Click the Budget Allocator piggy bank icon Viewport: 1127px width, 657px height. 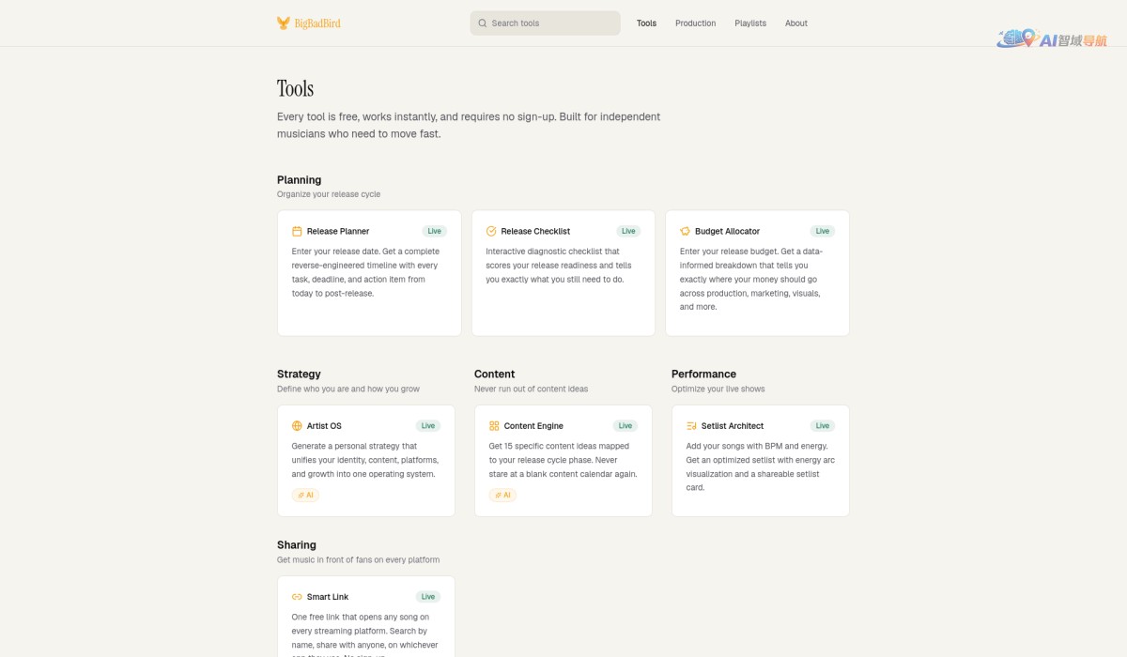(x=686, y=231)
